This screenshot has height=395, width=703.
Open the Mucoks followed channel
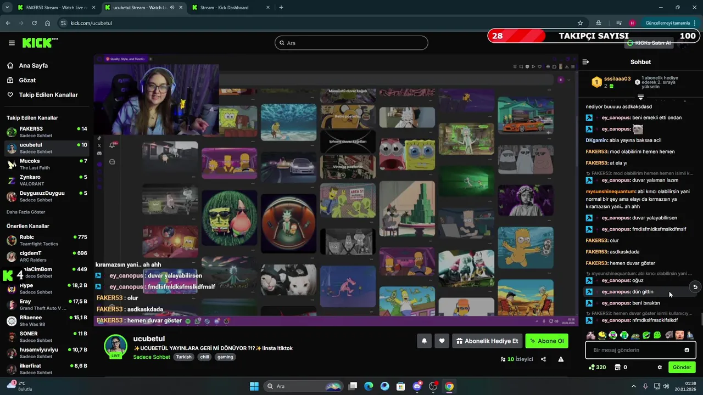click(47, 164)
